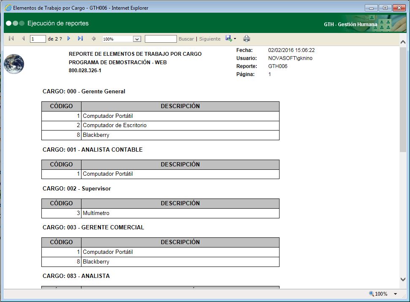The image size is (410, 302).
Task: Print the GTH006 report
Action: (247, 38)
